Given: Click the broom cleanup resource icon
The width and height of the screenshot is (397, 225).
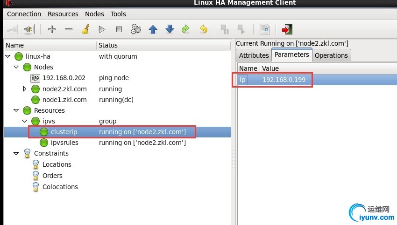Looking at the screenshot, I should [x=85, y=29].
